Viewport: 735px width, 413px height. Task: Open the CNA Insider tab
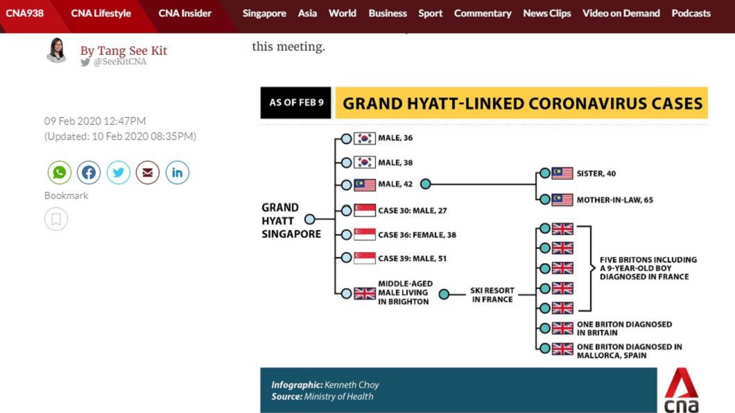[184, 13]
